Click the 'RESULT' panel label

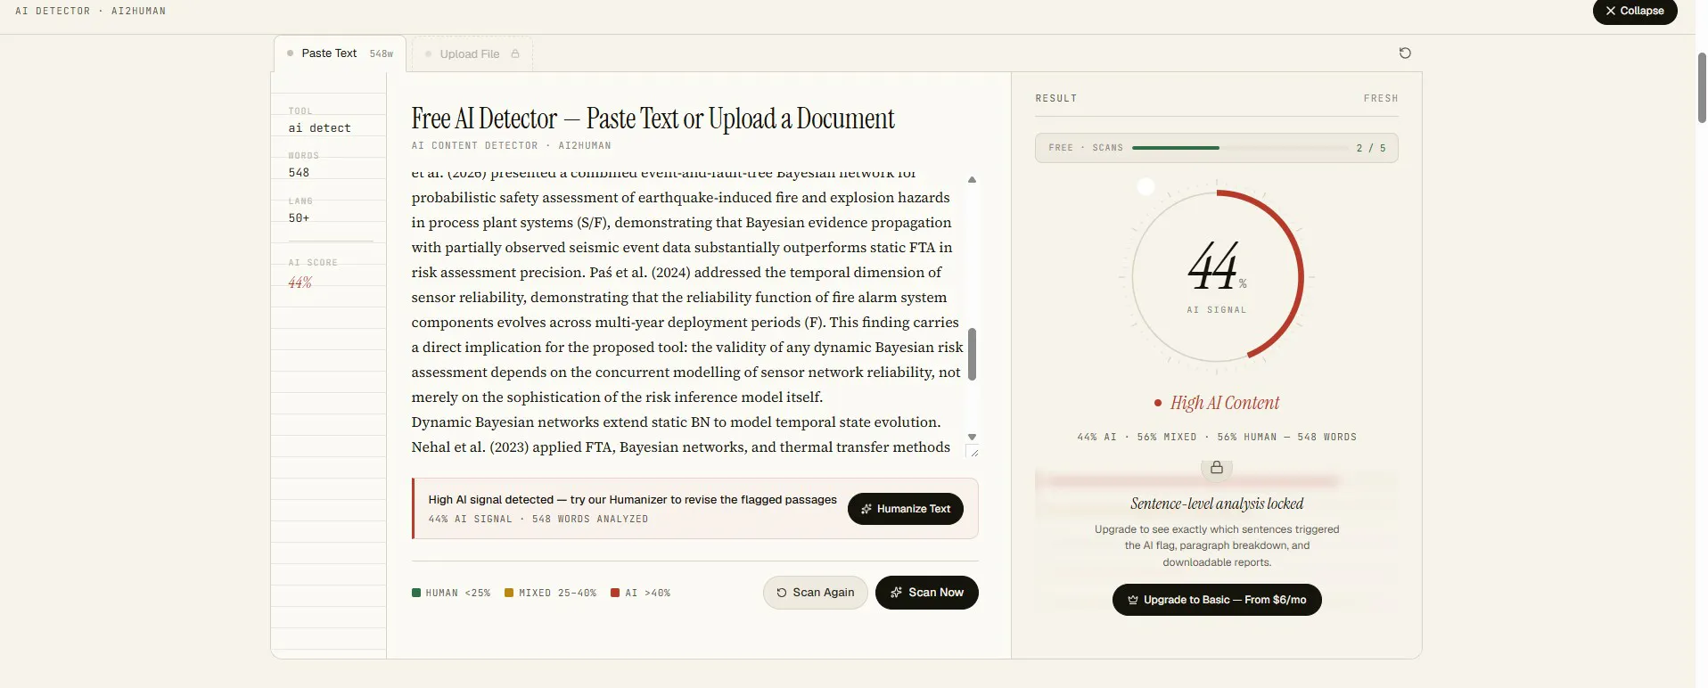[1056, 98]
